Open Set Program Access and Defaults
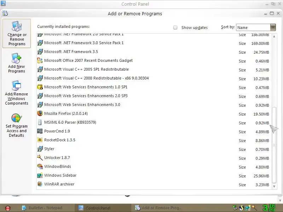The image size is (283, 212). click(17, 125)
